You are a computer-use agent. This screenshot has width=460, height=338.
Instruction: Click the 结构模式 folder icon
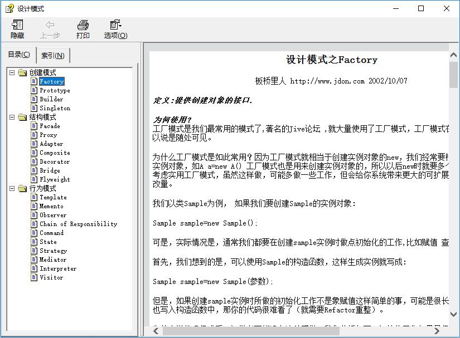[x=23, y=117]
